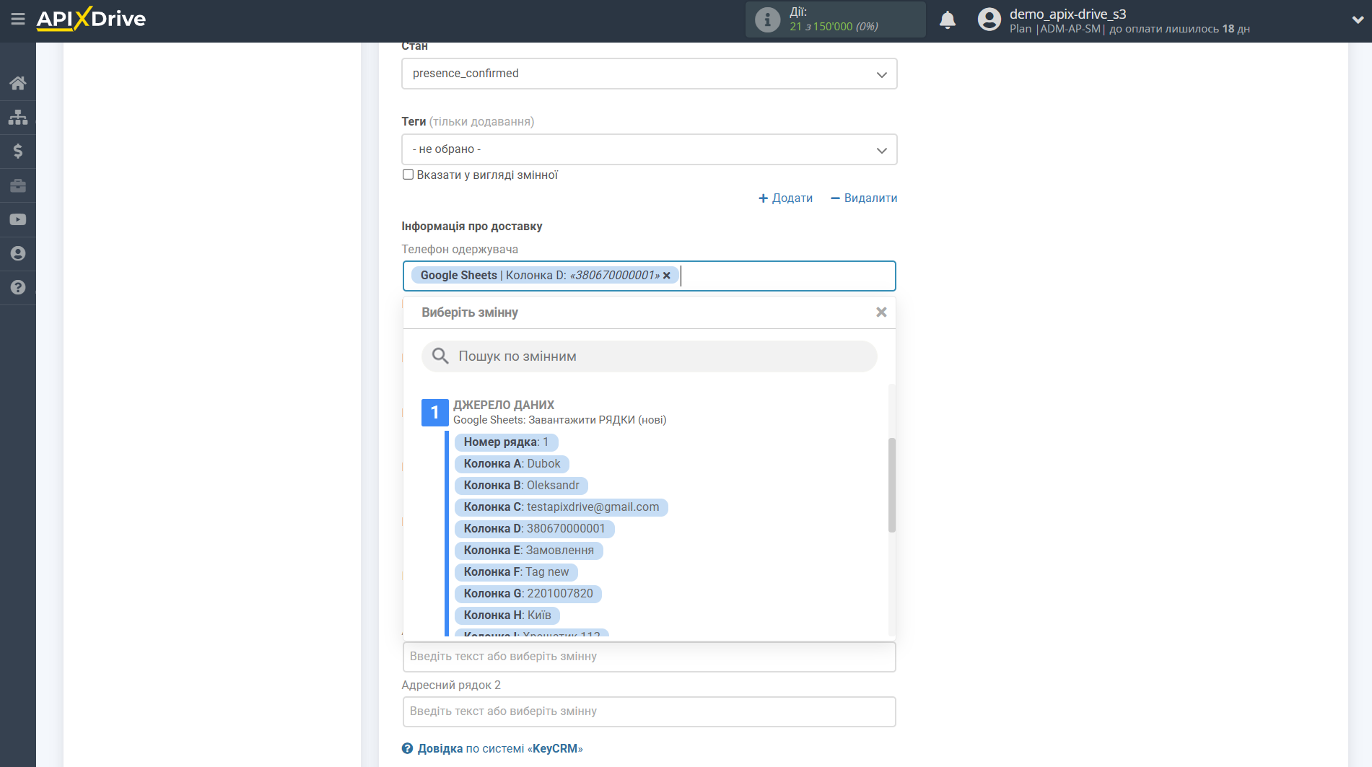Click the demo_apix-drive_s3 account name

pos(1067,14)
